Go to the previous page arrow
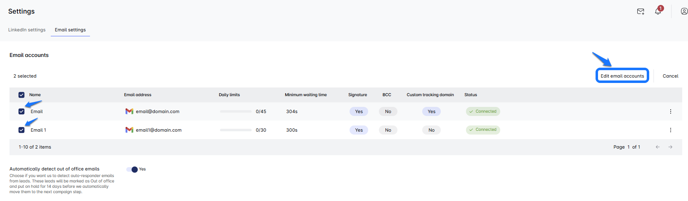This screenshot has width=688, height=201. (657, 147)
